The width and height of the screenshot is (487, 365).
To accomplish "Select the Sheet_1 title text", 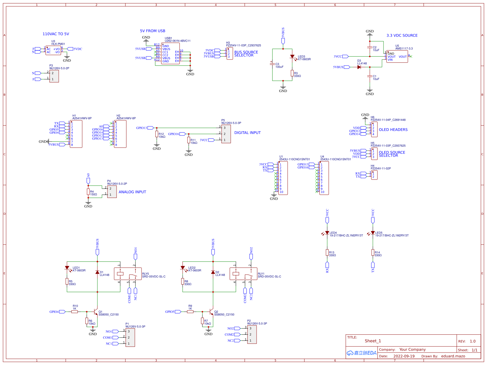I will coord(373,341).
